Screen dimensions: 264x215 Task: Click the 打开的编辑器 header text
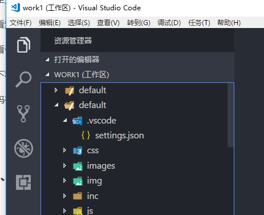(76, 60)
